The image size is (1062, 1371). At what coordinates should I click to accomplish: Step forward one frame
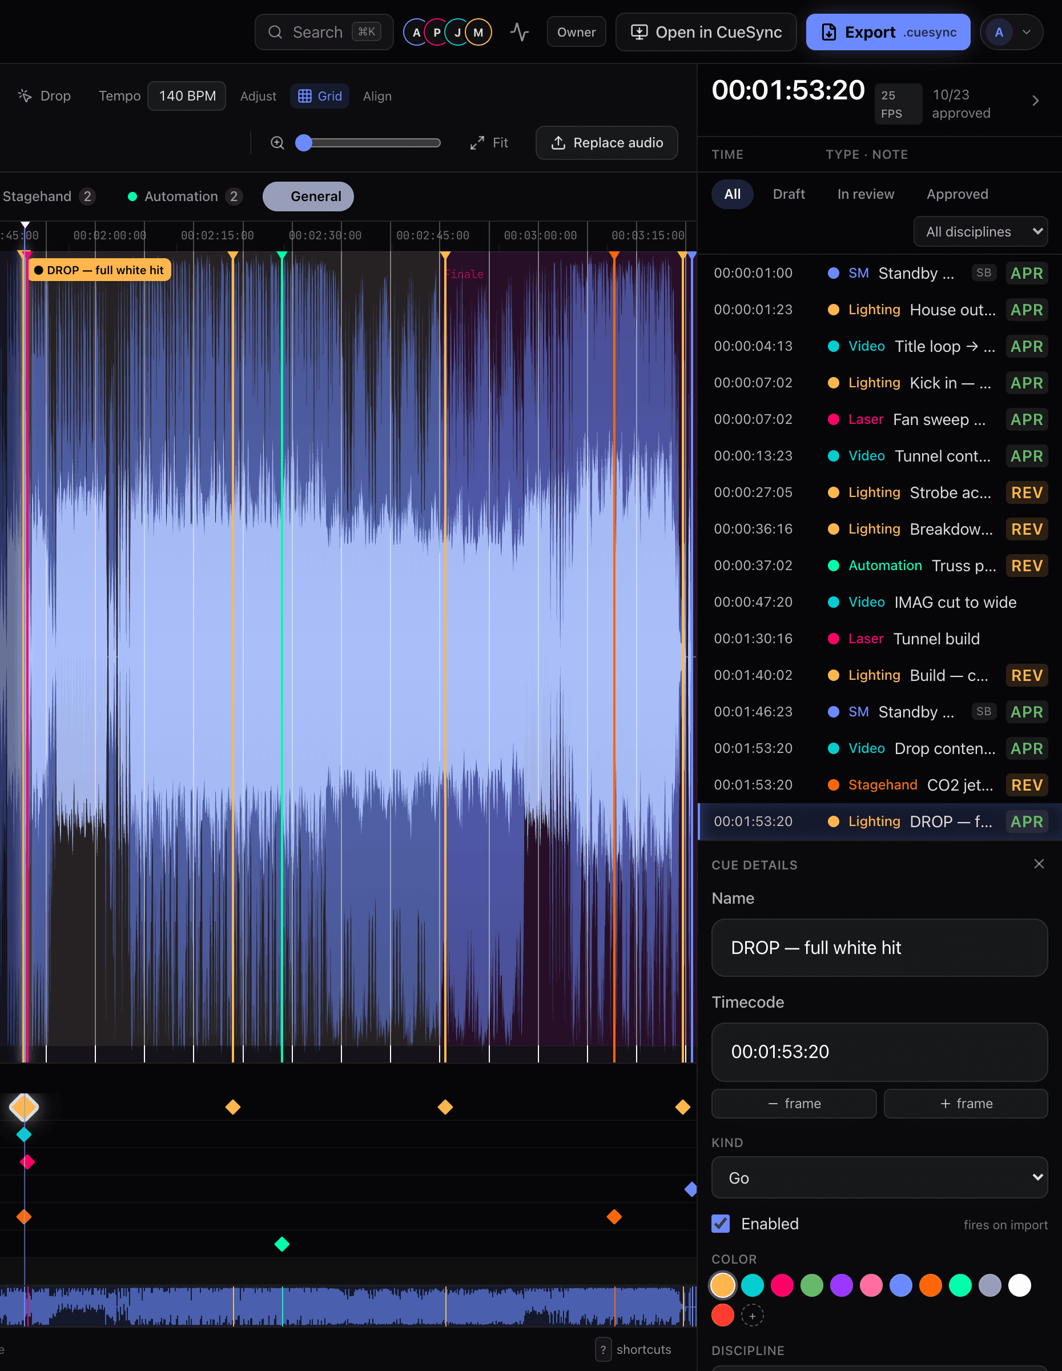(x=966, y=1104)
